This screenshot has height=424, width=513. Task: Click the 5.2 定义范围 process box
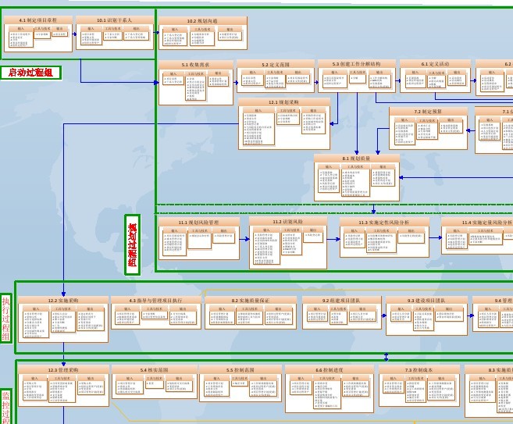point(276,77)
